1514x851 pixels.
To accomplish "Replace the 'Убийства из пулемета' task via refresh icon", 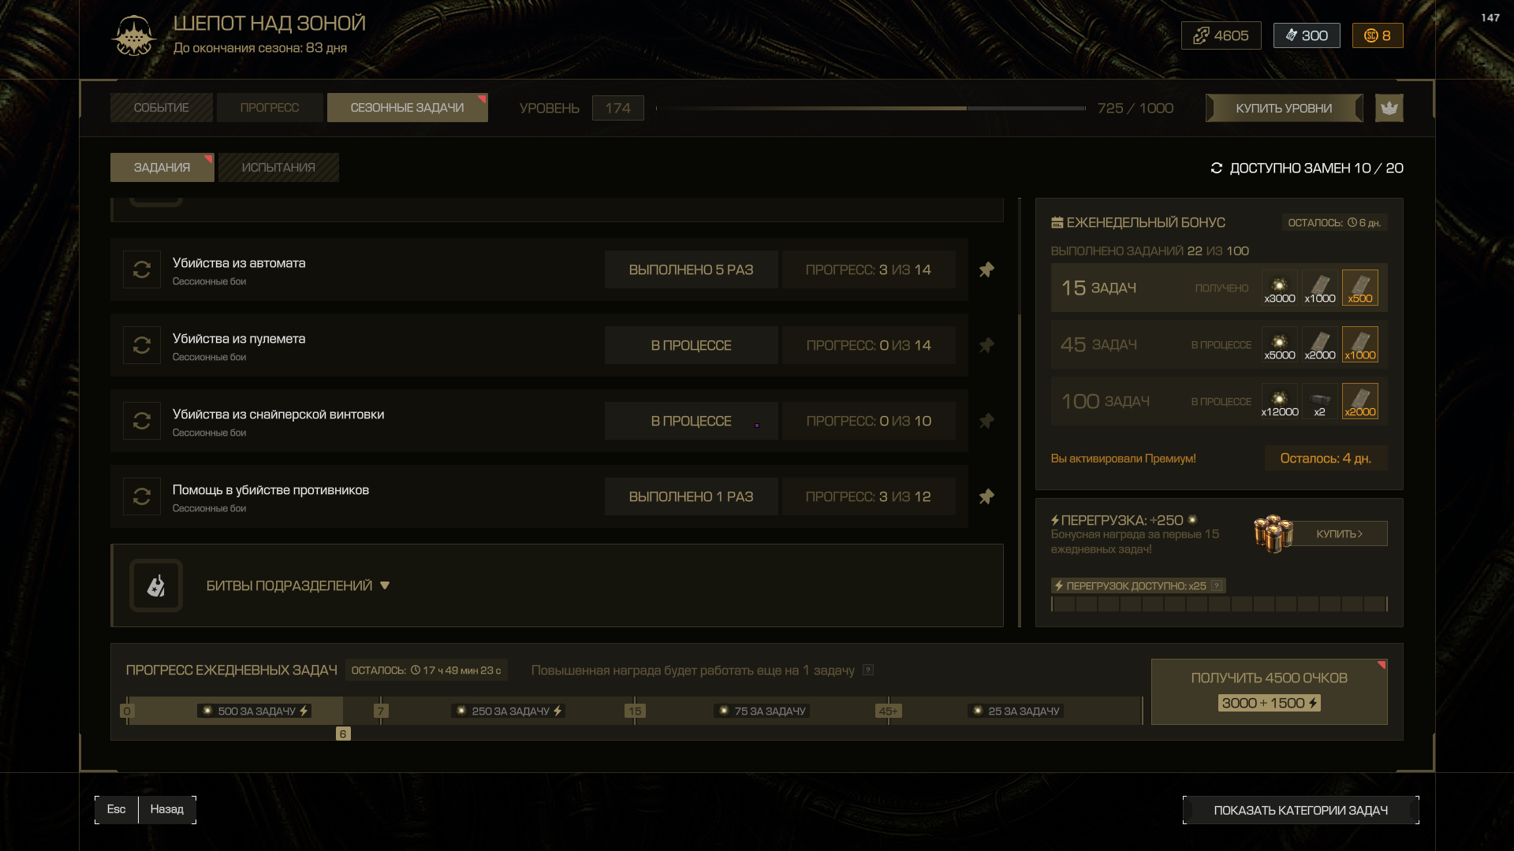I will pos(142,345).
